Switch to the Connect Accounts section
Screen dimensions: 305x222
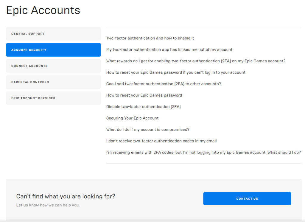coord(53,66)
